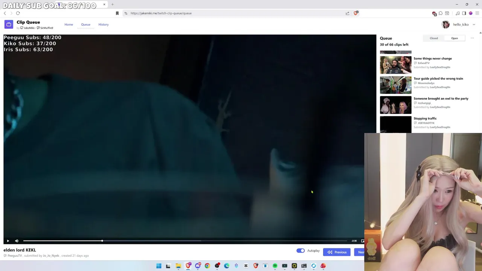The width and height of the screenshot is (482, 271).
Task: Open the extensions puzzle piece icon
Action: (x=441, y=13)
